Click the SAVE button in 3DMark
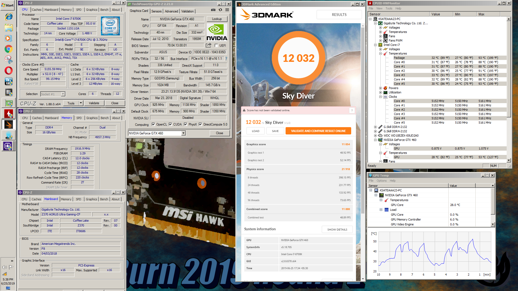 (x=275, y=131)
